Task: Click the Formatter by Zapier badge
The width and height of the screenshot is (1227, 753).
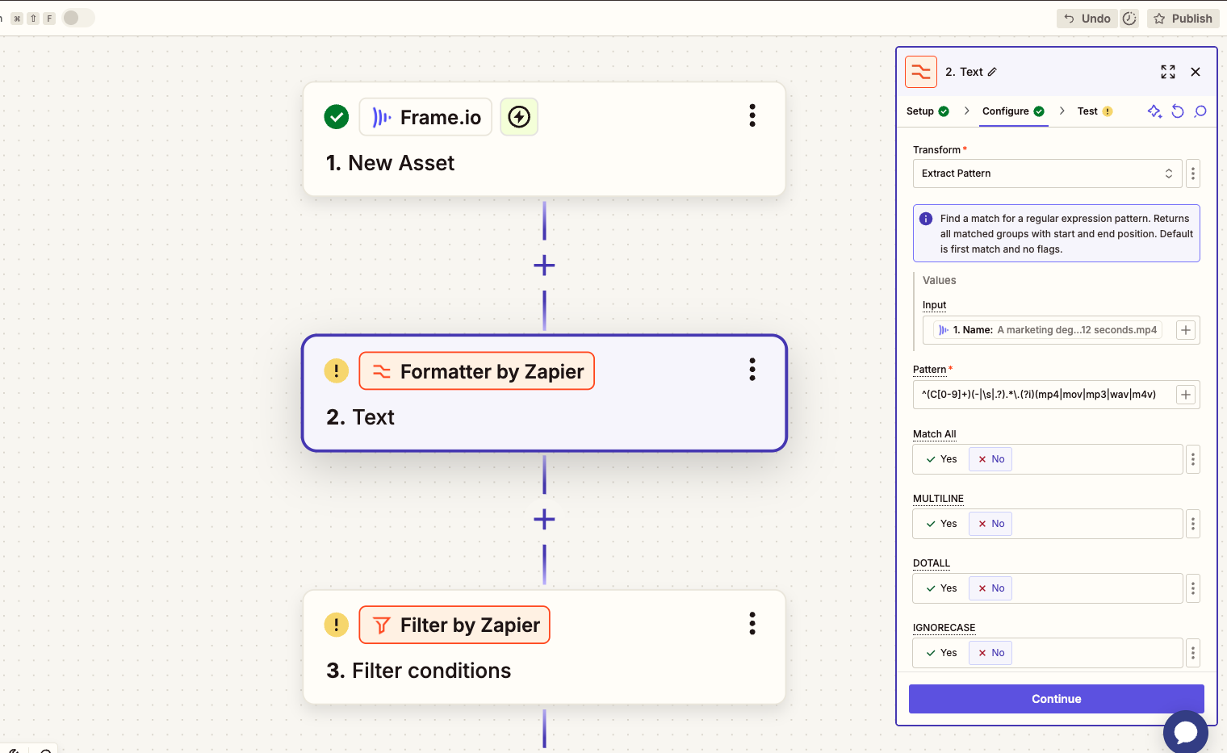Action: coord(477,371)
